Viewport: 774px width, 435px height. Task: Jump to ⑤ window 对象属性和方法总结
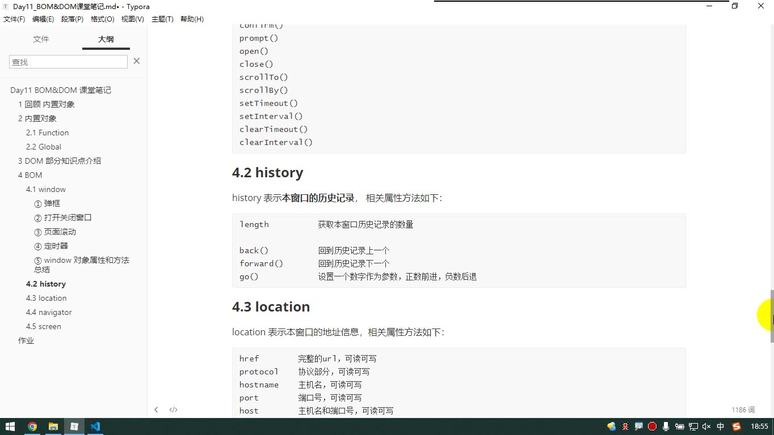(x=82, y=265)
